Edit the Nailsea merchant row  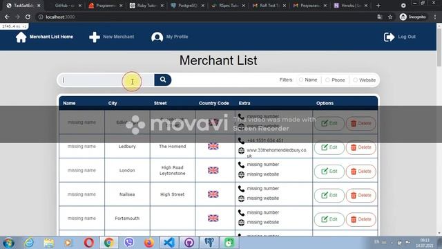coord(329,195)
